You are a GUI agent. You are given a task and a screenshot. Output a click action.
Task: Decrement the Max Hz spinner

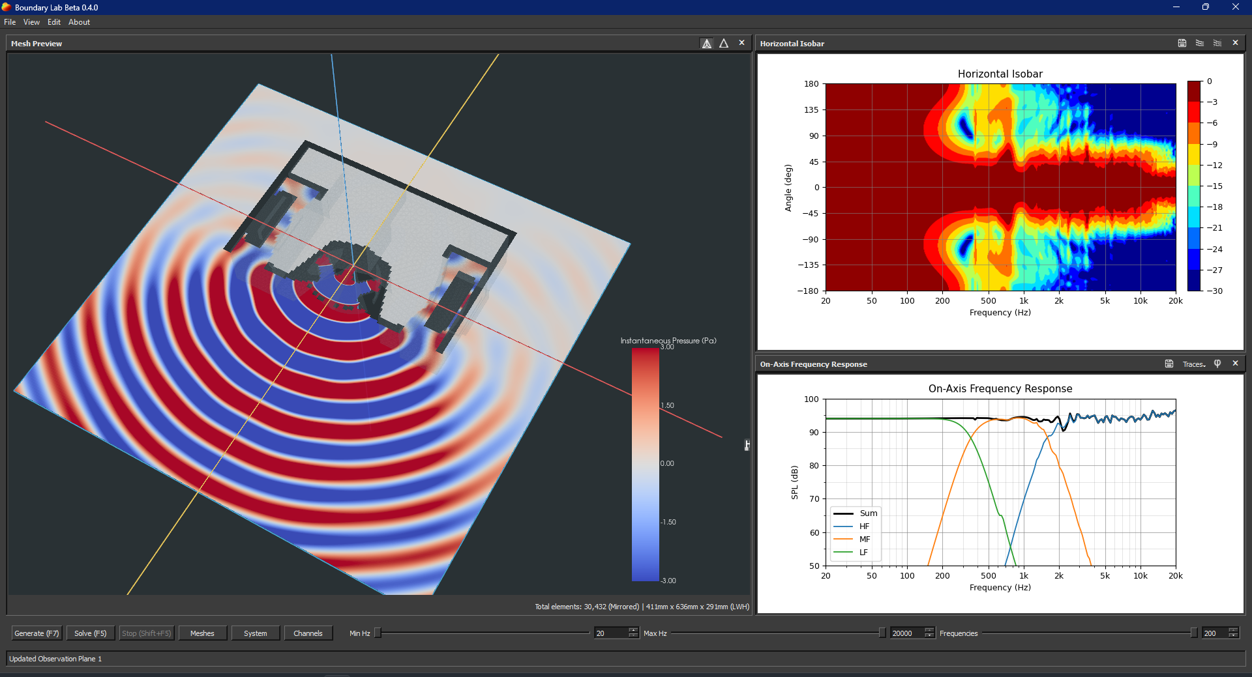pyautogui.click(x=930, y=636)
